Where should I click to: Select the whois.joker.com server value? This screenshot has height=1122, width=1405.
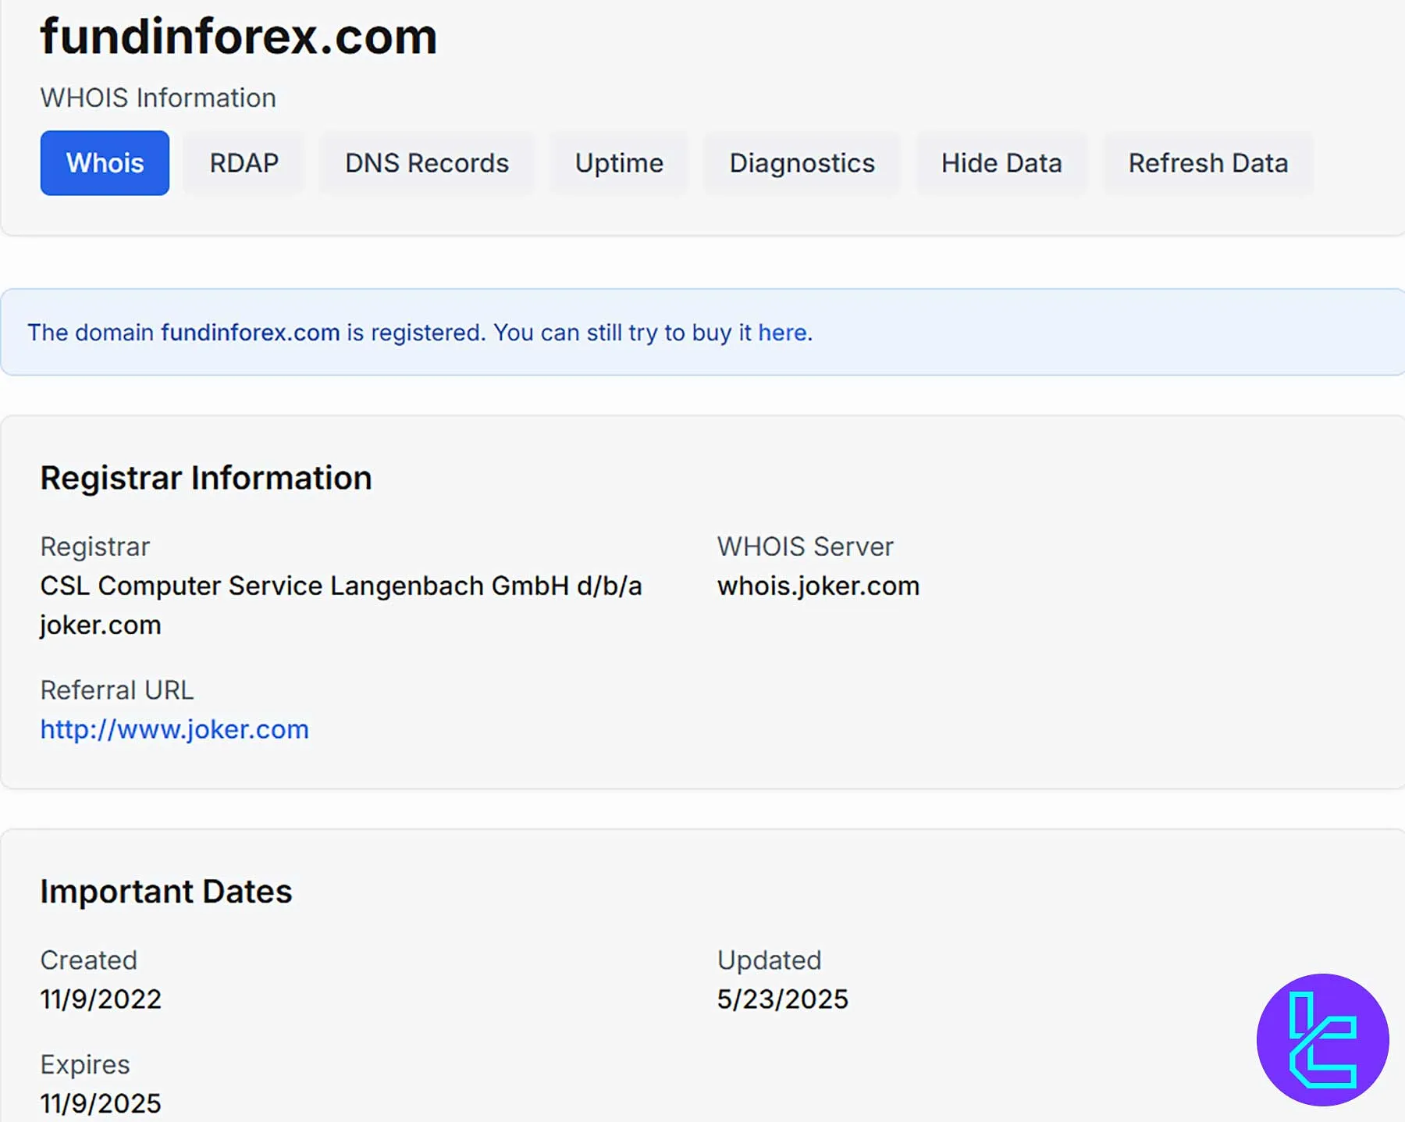[x=818, y=586]
